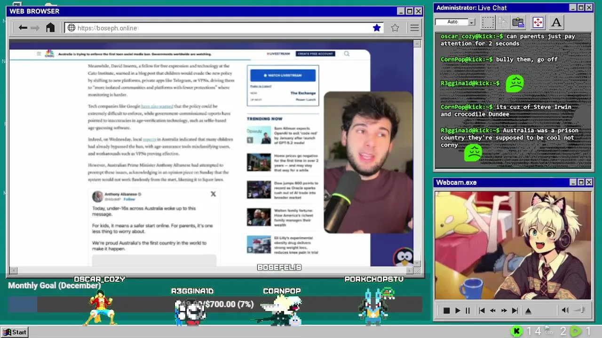Open the CNBC site hamburger menu
602x338 pixels.
point(39,54)
